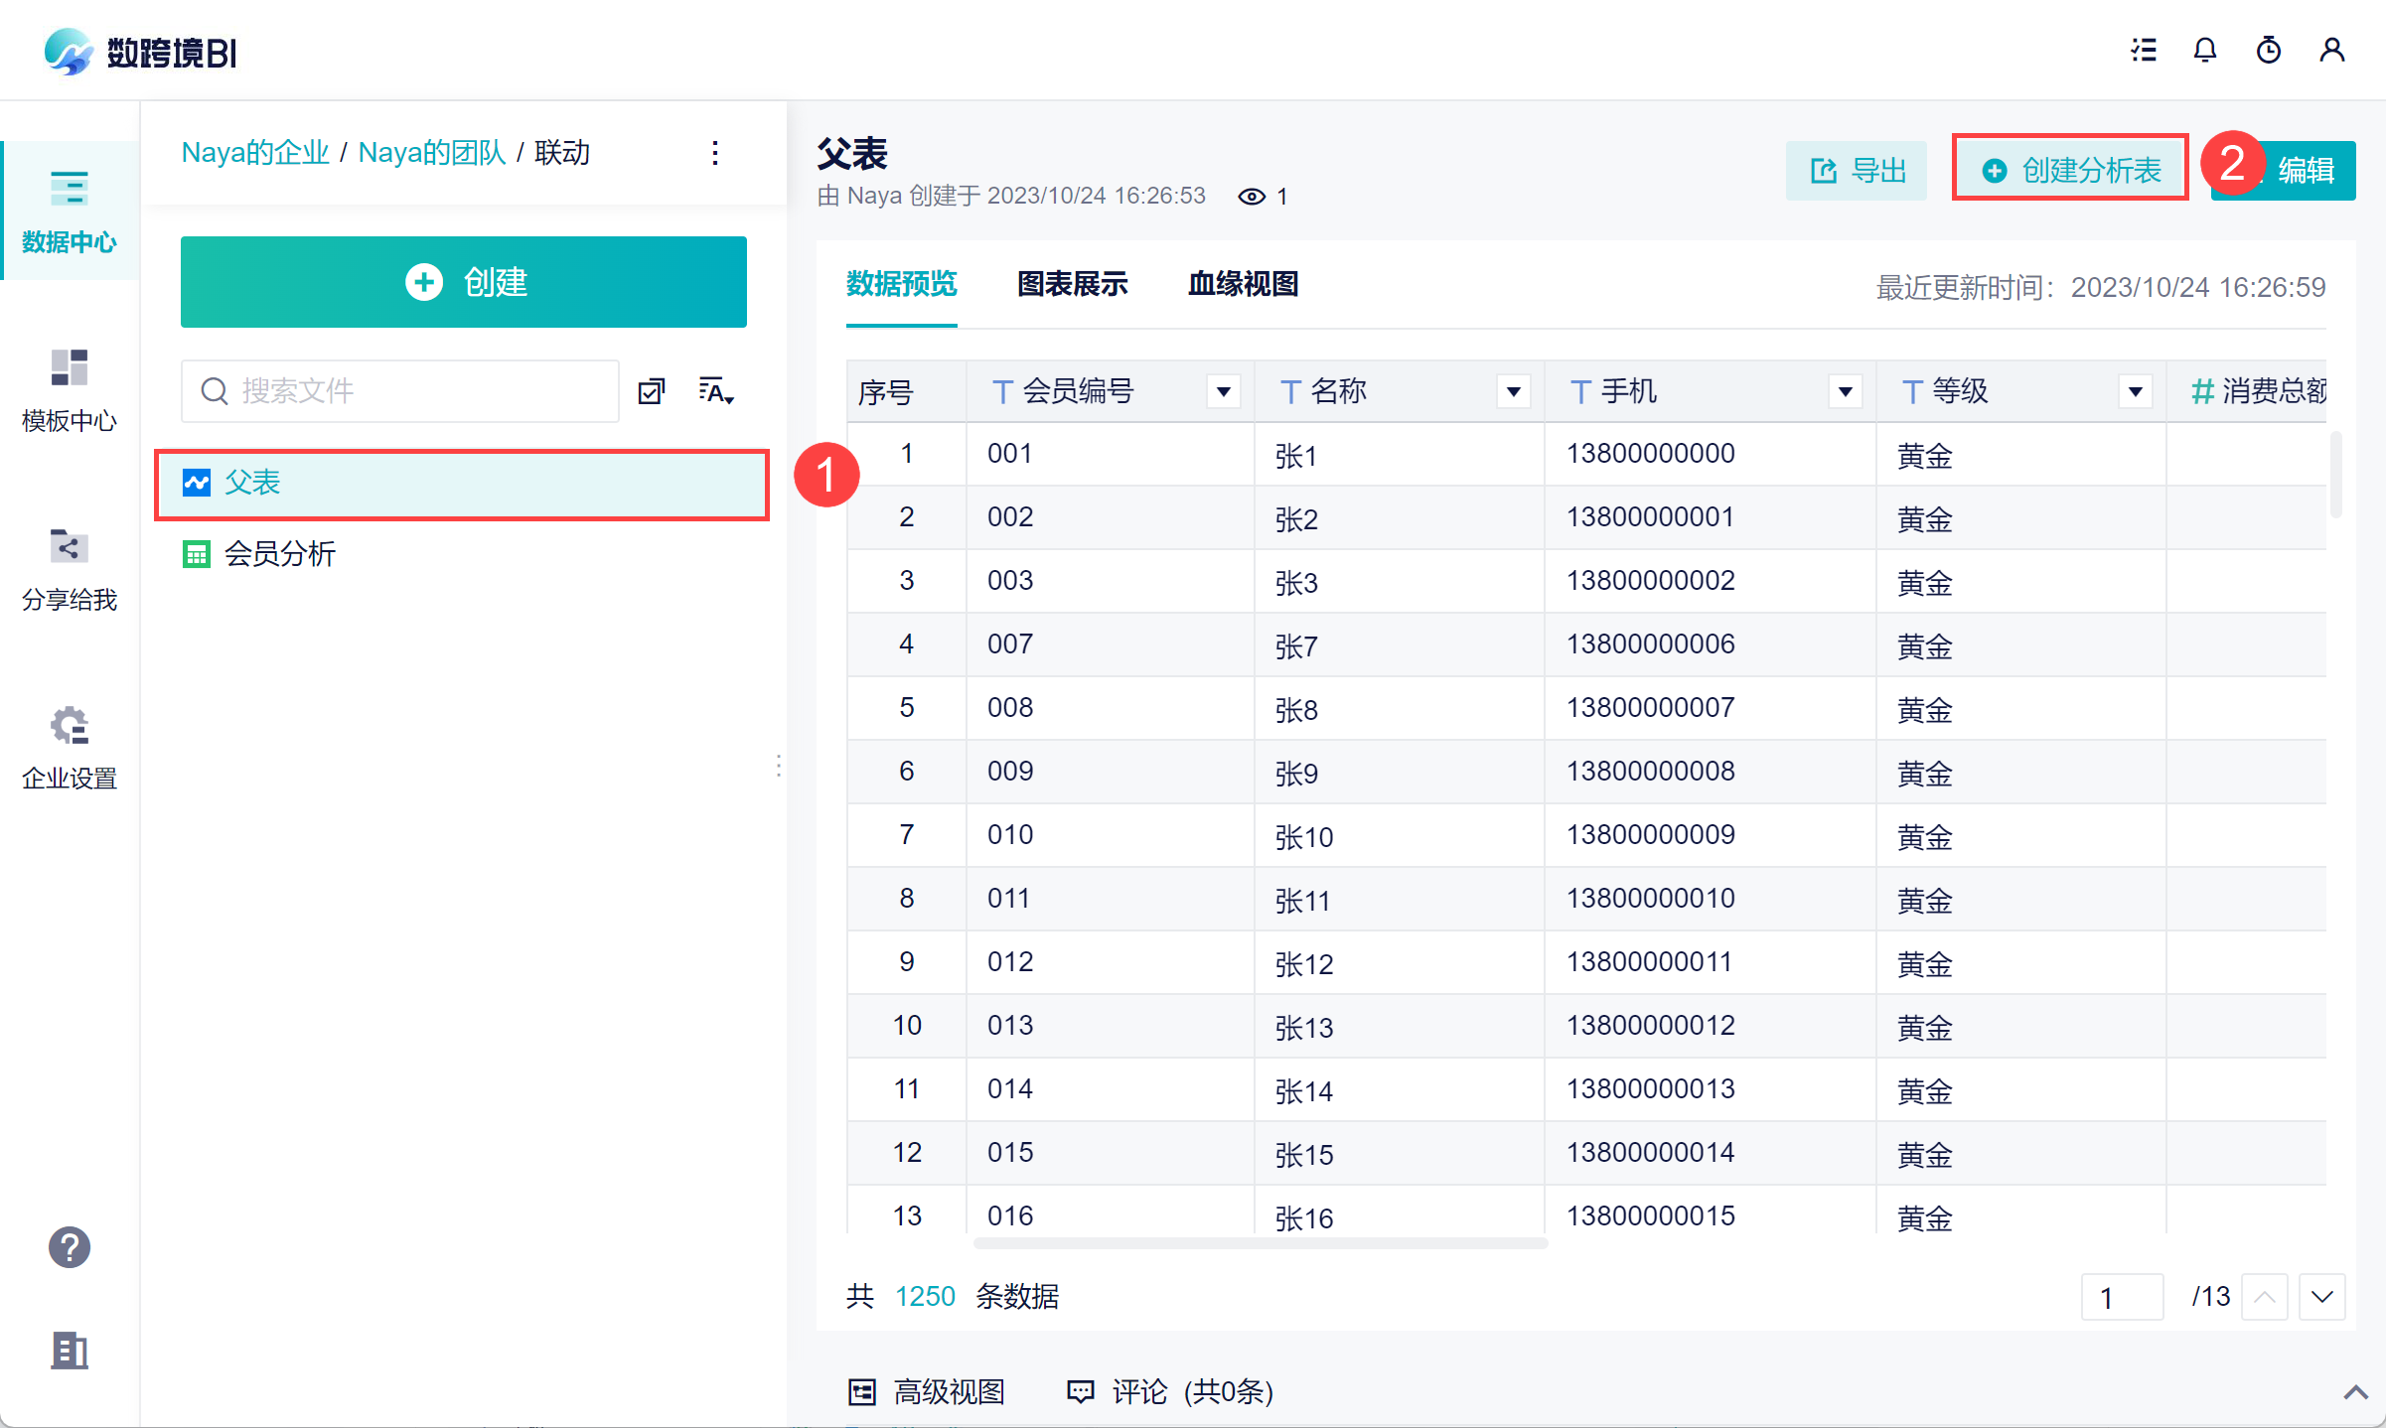This screenshot has height=1428, width=2386.
Task: Expand bottom panel with chevron arrow
Action: pos(2355,1392)
